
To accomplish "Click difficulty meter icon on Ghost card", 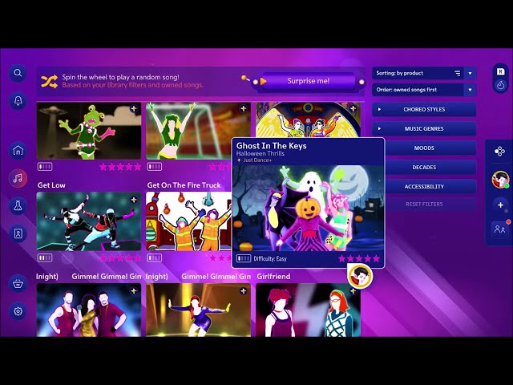I will tap(244, 258).
